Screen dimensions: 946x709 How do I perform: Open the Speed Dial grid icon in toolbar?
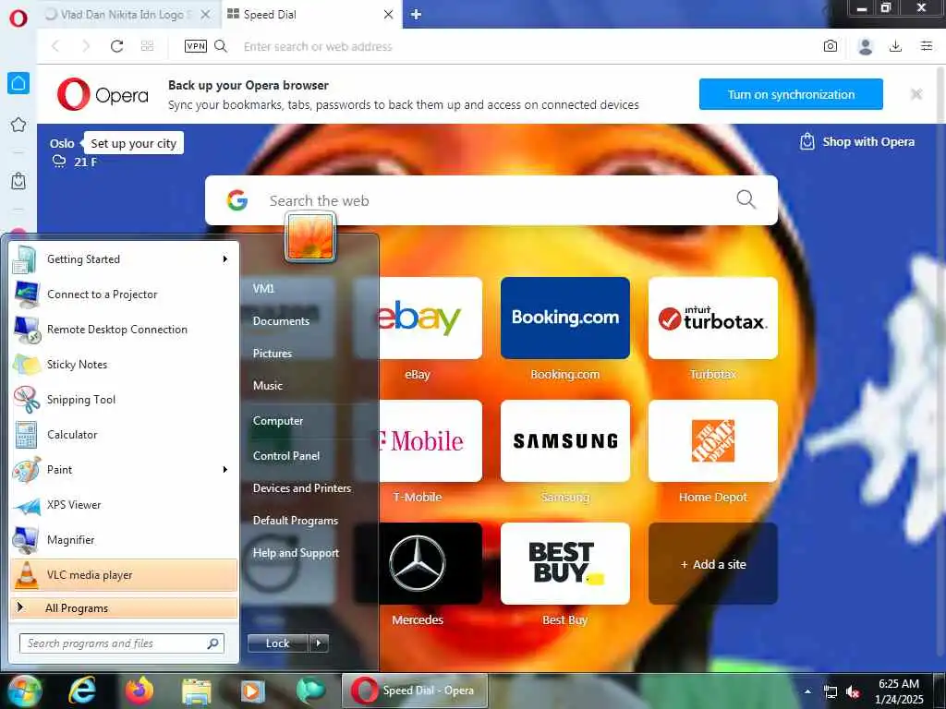[x=147, y=46]
